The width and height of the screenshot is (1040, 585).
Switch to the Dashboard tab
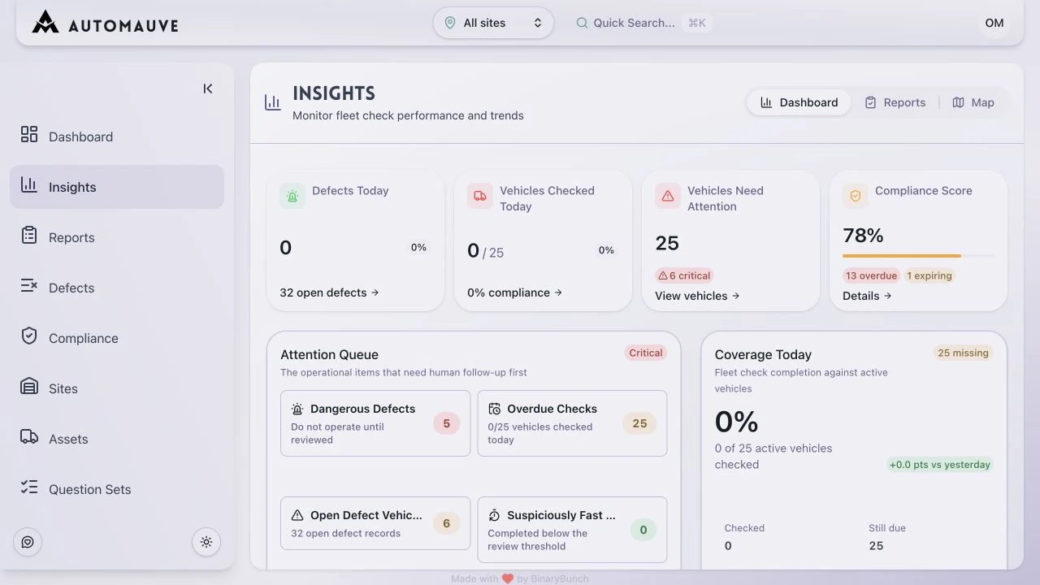(799, 102)
